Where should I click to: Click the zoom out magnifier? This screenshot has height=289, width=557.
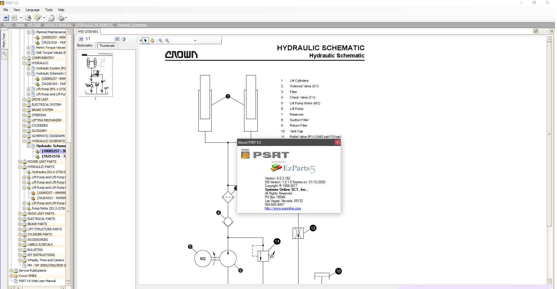167,40
